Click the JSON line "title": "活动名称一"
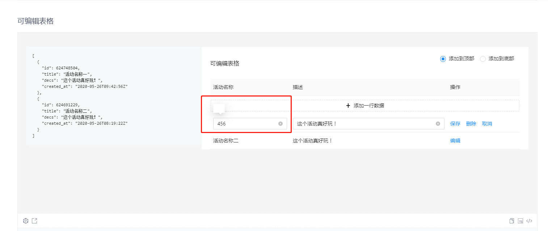Viewport: 548px width, 231px height. point(67,74)
